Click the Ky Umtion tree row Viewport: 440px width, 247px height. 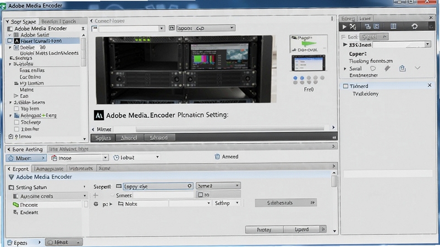31,83
